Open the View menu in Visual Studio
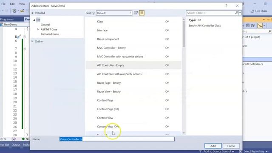 [x=22, y=4]
